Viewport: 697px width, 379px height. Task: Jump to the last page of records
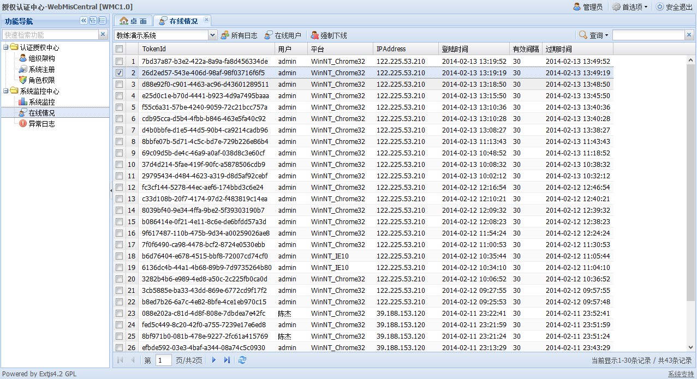click(x=227, y=360)
